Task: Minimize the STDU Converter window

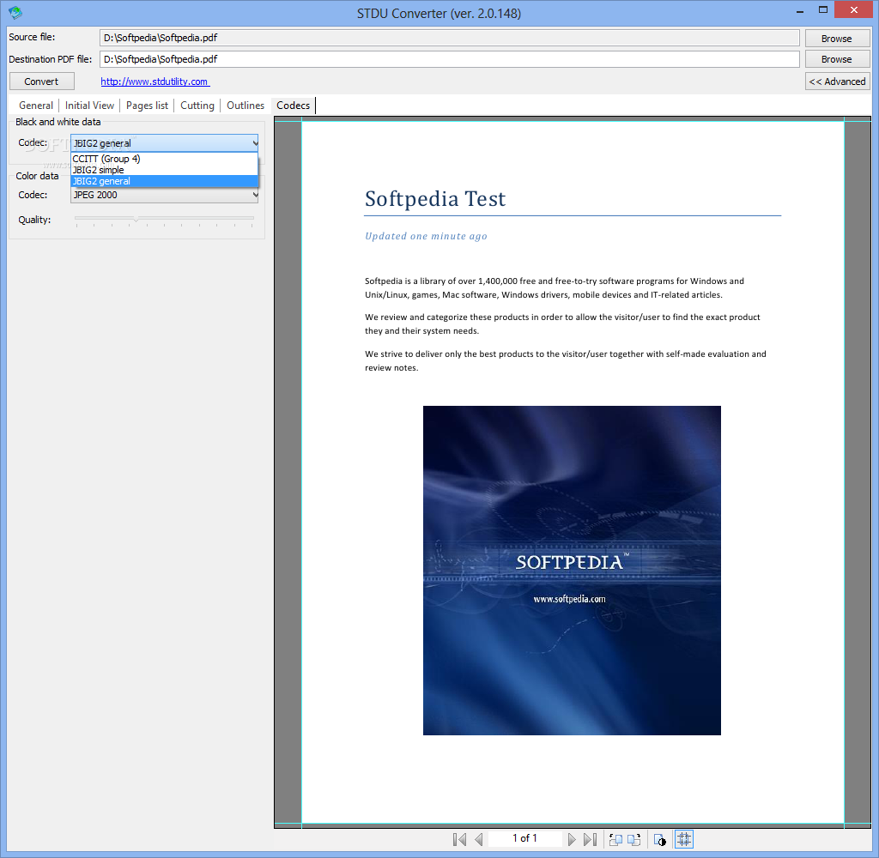Action: [x=800, y=10]
